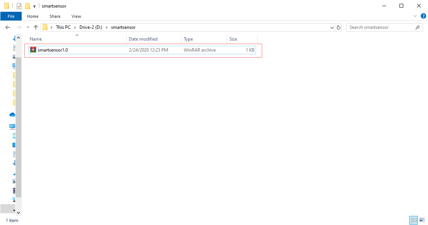Go to This PC in the breadcrumb
The height and width of the screenshot is (225, 428).
point(63,27)
